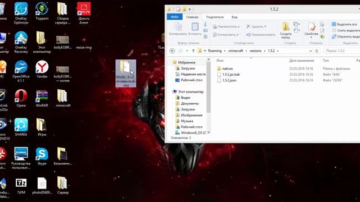Click Обратить выделение in ribbon
Viewport: 360px width, 202px height.
click(x=345, y=36)
